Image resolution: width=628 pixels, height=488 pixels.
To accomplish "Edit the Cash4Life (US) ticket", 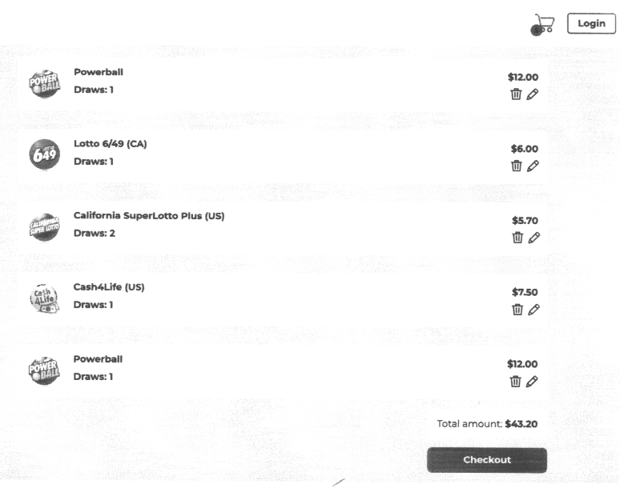I will [x=533, y=309].
